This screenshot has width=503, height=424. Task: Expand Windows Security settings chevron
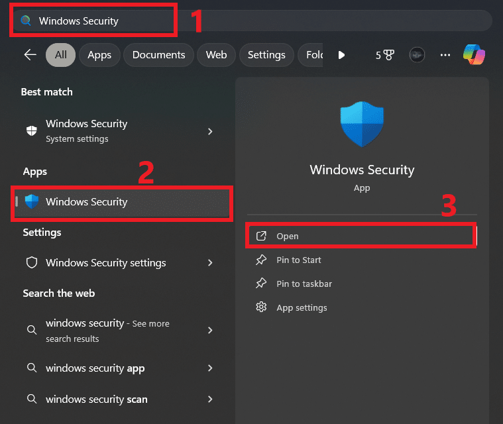[210, 263]
